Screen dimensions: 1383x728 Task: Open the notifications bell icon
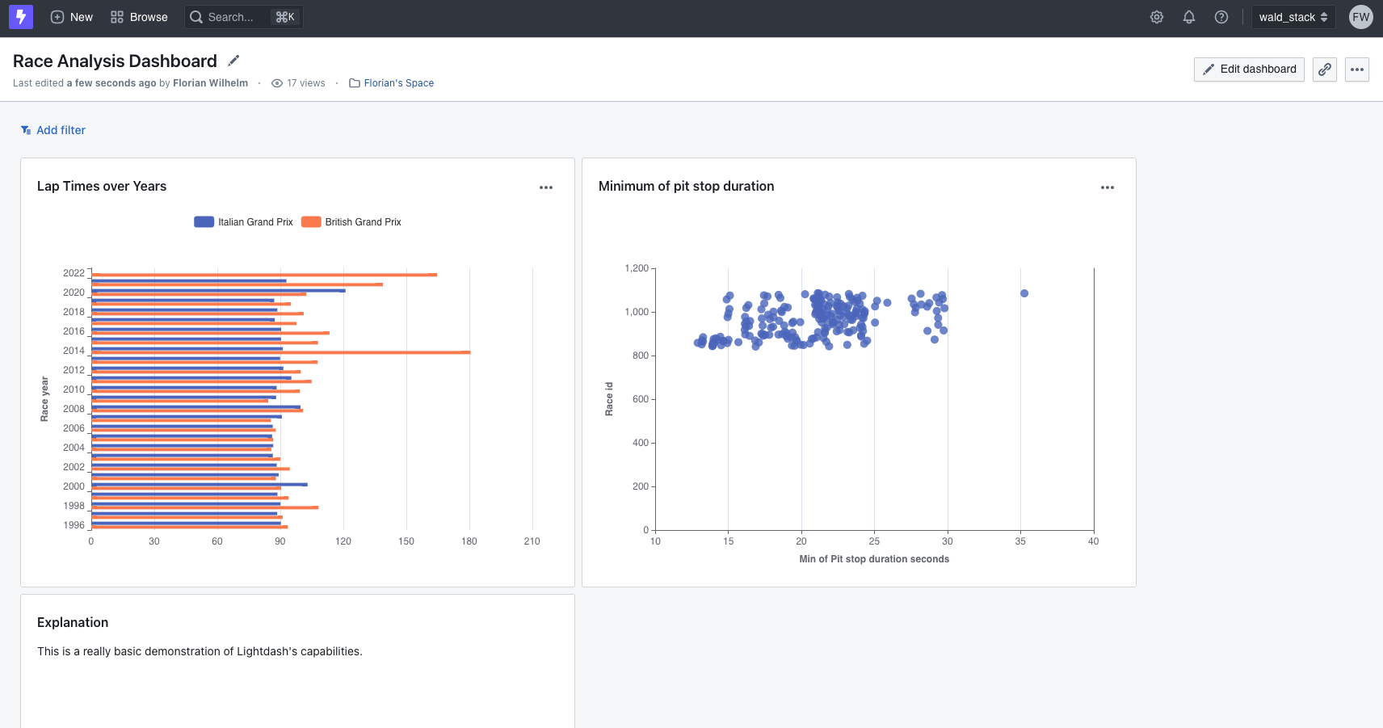click(1189, 16)
